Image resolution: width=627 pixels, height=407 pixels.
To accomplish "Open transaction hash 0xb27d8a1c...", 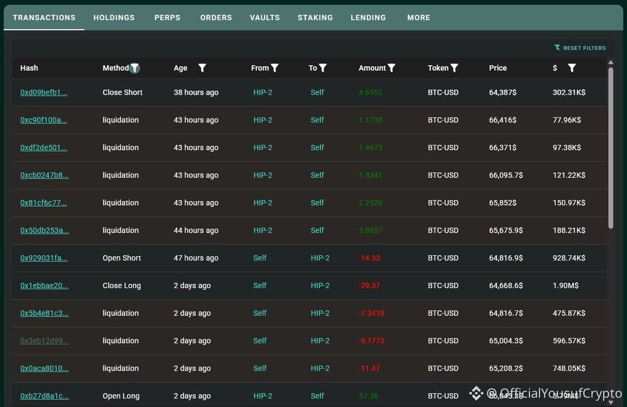I will (45, 396).
